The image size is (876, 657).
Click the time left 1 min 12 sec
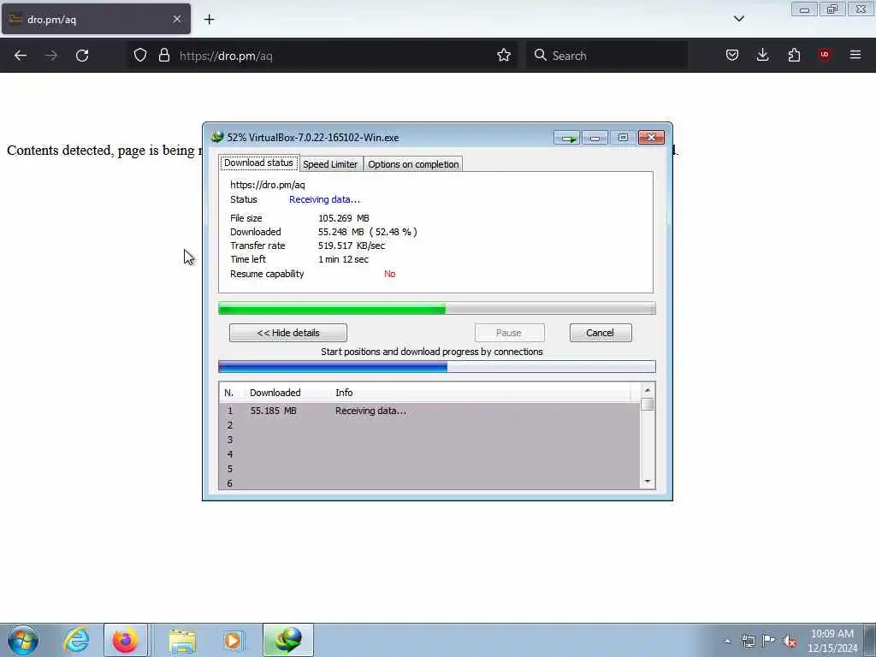coord(343,259)
